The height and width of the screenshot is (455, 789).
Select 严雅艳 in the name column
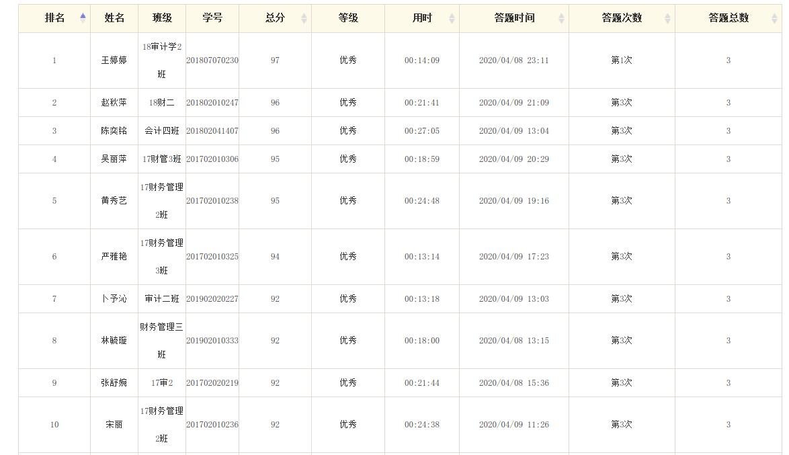coord(114,257)
